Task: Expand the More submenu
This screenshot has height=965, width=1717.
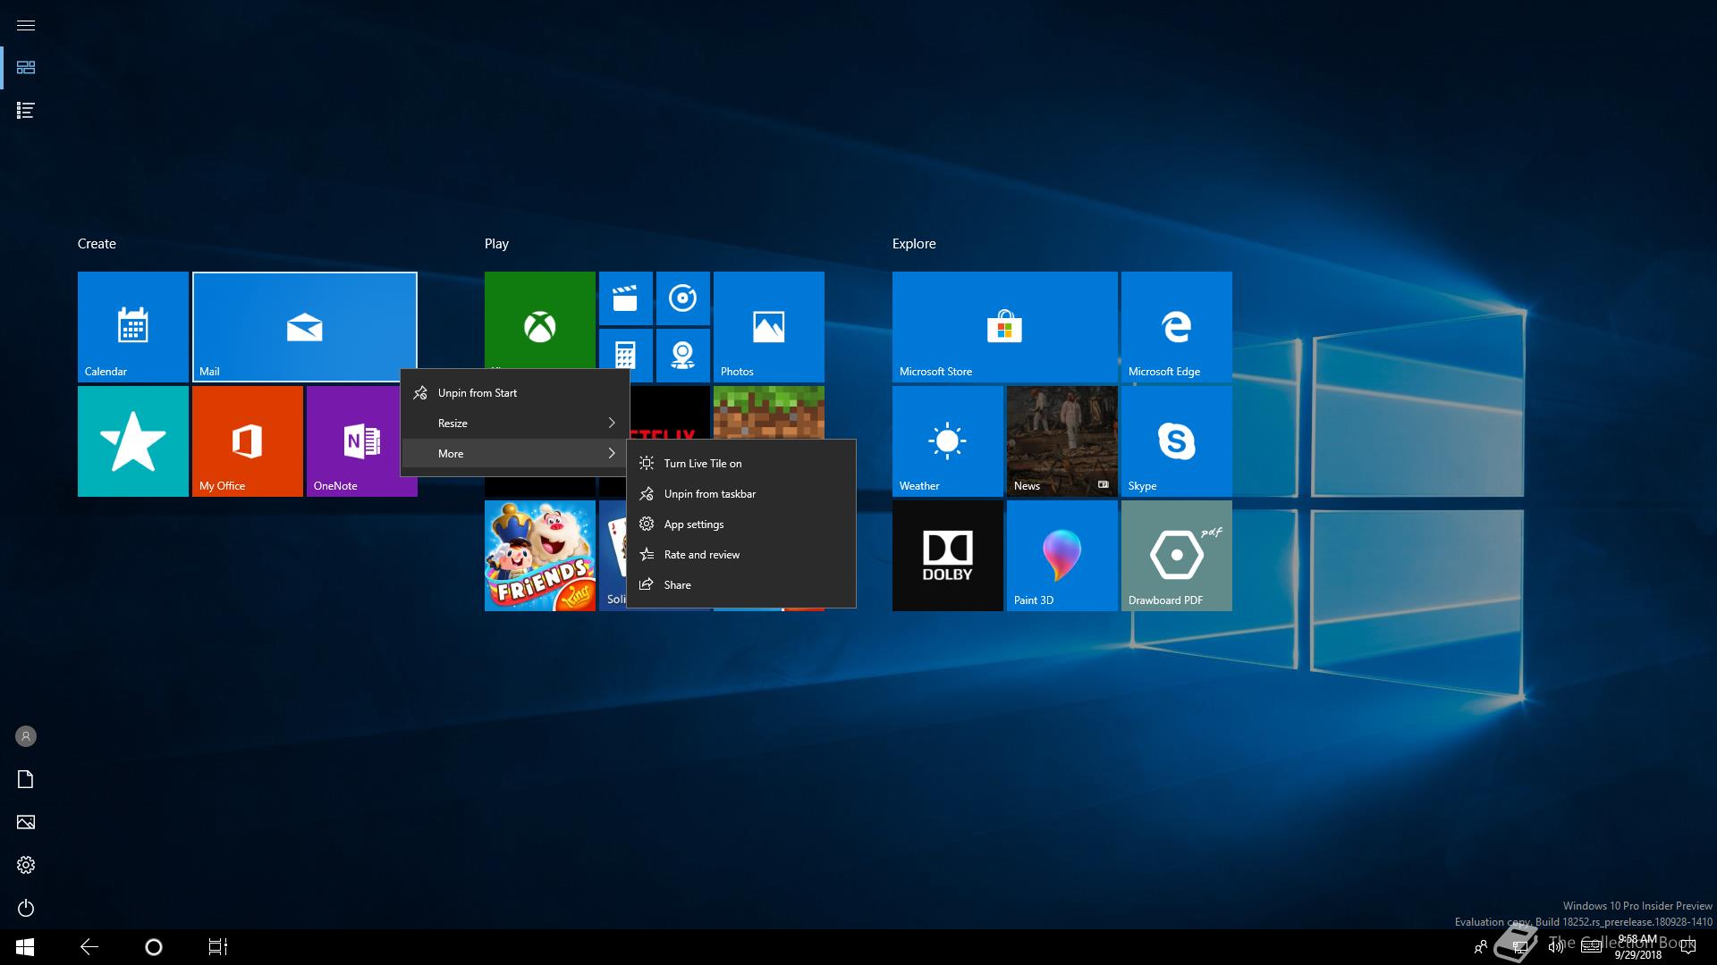Action: [515, 454]
